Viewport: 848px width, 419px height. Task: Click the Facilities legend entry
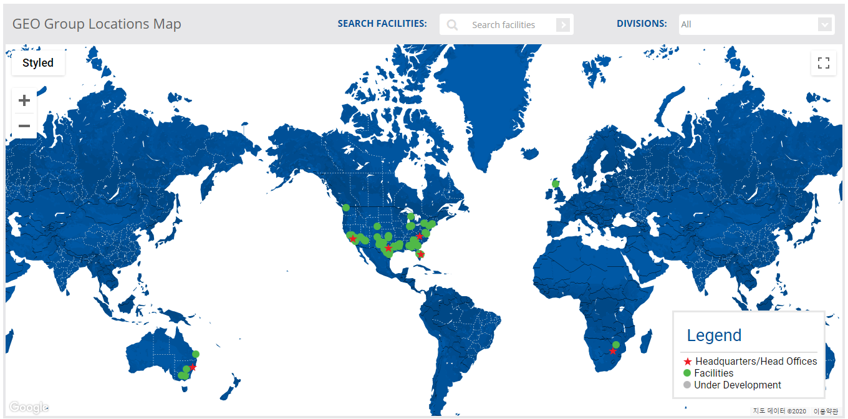click(x=708, y=373)
